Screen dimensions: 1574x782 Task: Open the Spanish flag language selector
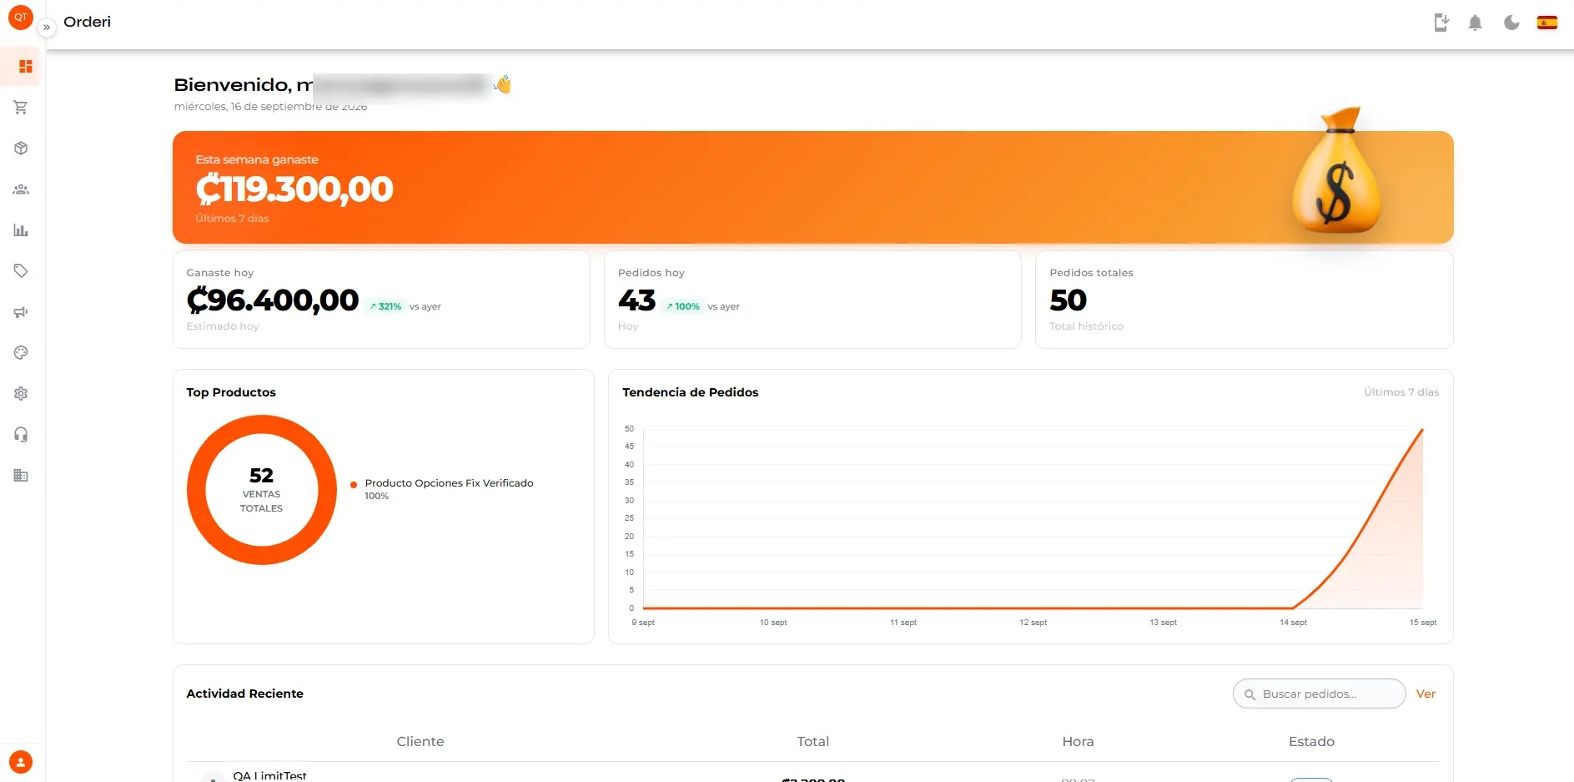(x=1547, y=23)
